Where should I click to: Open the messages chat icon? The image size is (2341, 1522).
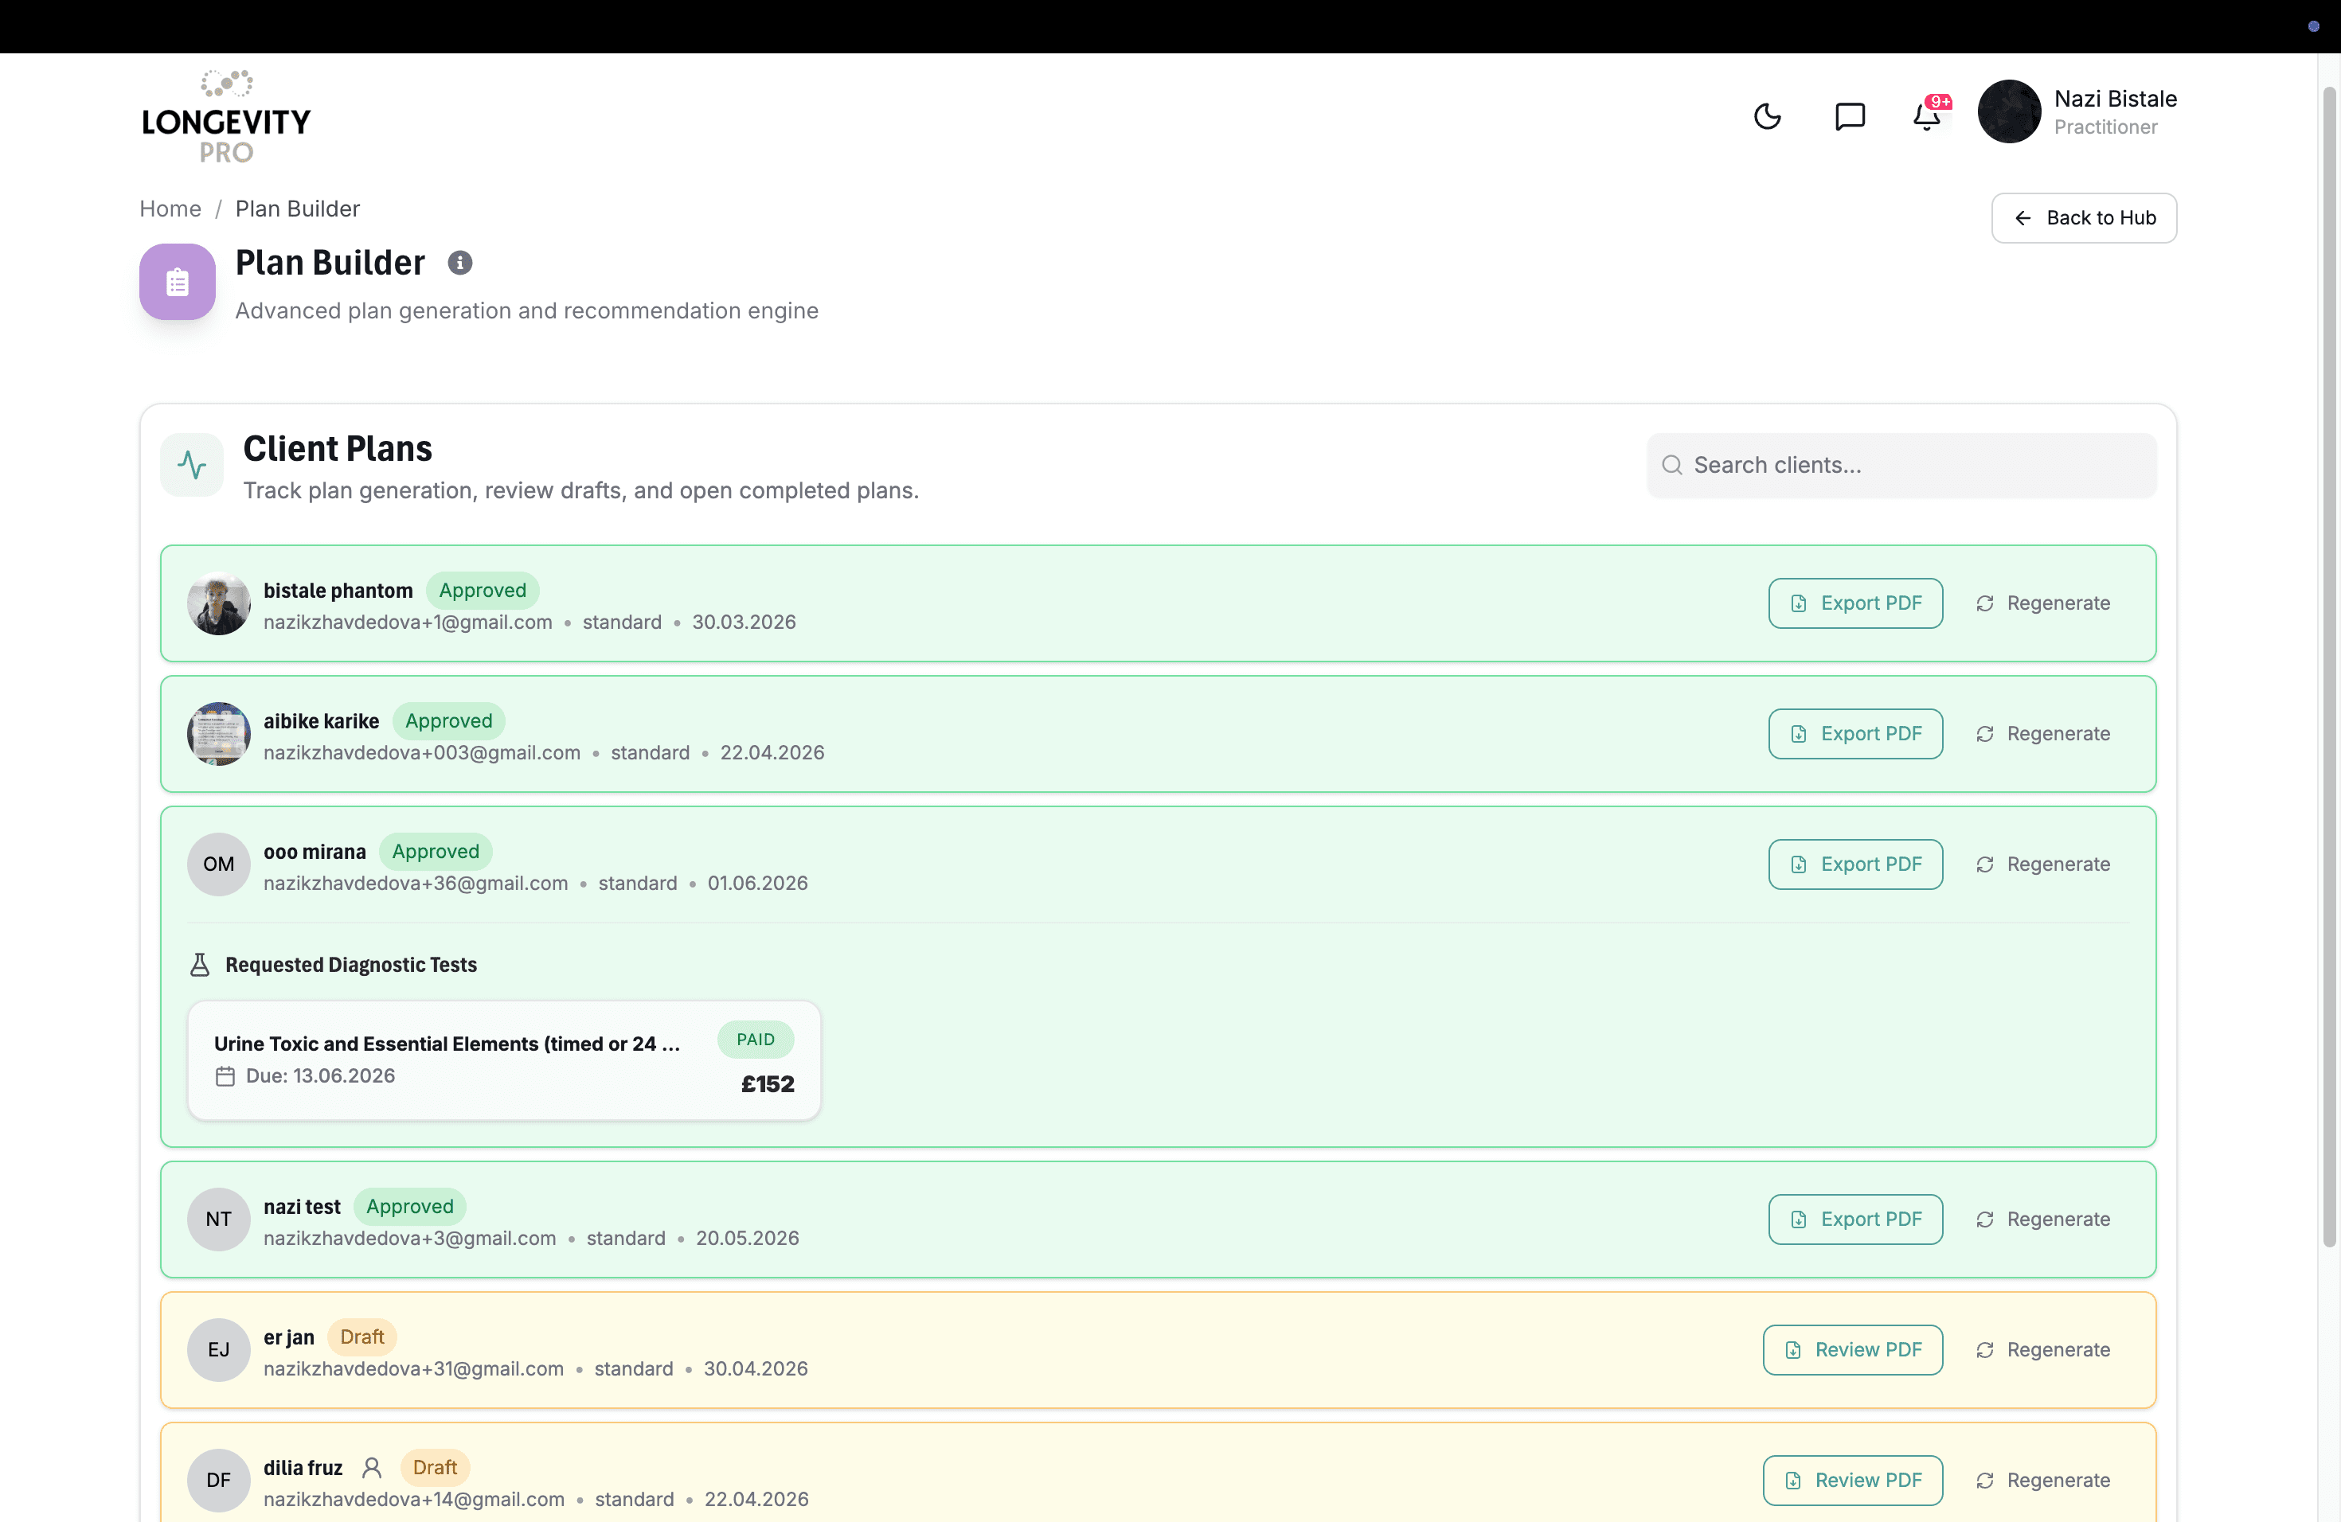click(x=1849, y=116)
